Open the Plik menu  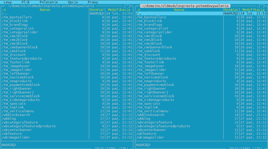pyautogui.click(x=26, y=2)
